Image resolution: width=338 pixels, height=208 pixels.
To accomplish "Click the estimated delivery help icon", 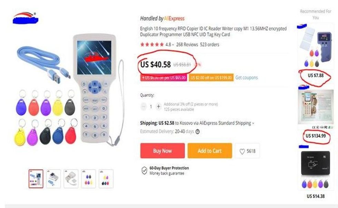I will pyautogui.click(x=198, y=131).
